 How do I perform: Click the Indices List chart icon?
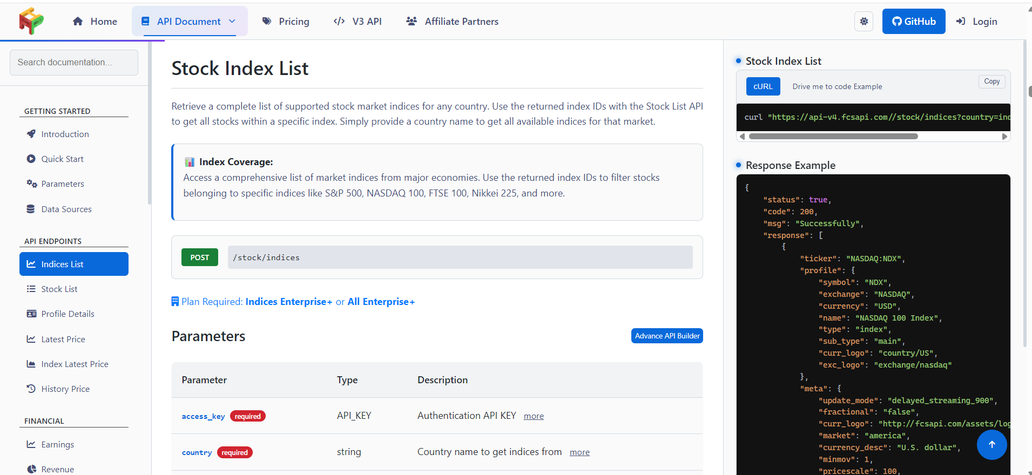tap(31, 264)
